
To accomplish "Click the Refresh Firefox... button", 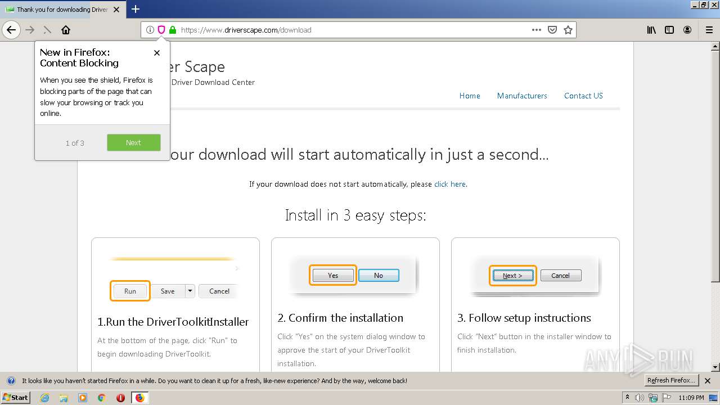I will pyautogui.click(x=672, y=381).
